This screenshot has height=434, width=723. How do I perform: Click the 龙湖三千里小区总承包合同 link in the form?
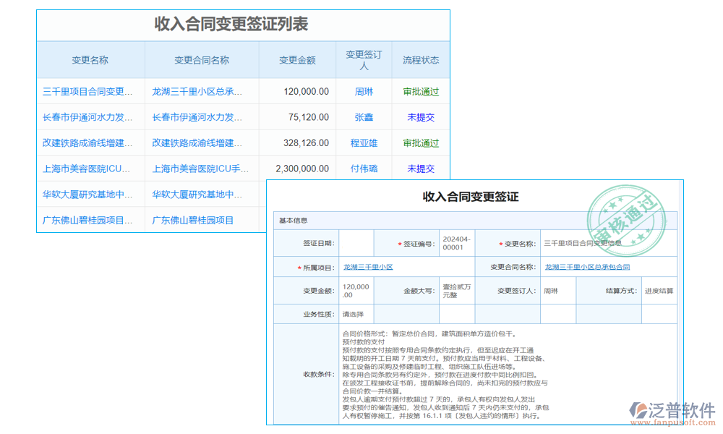[589, 266]
